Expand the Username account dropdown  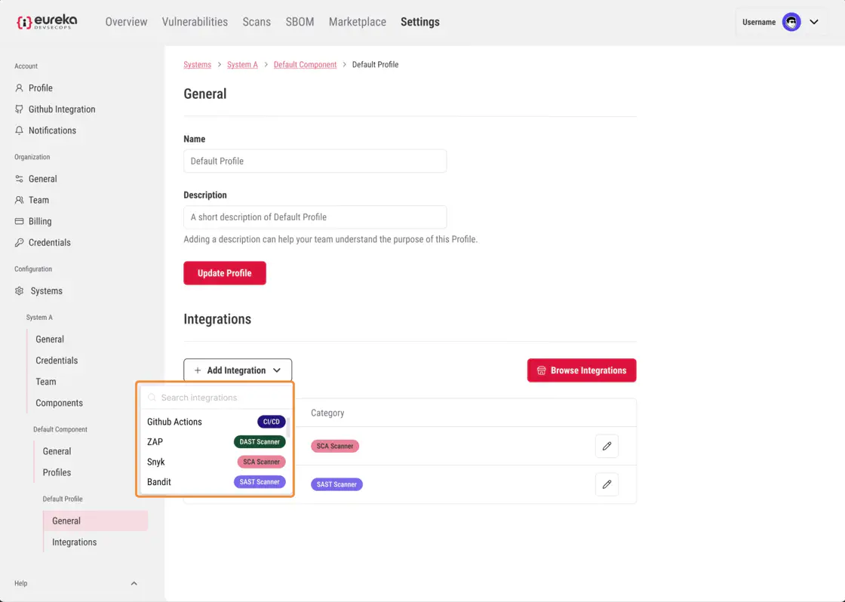tap(814, 22)
